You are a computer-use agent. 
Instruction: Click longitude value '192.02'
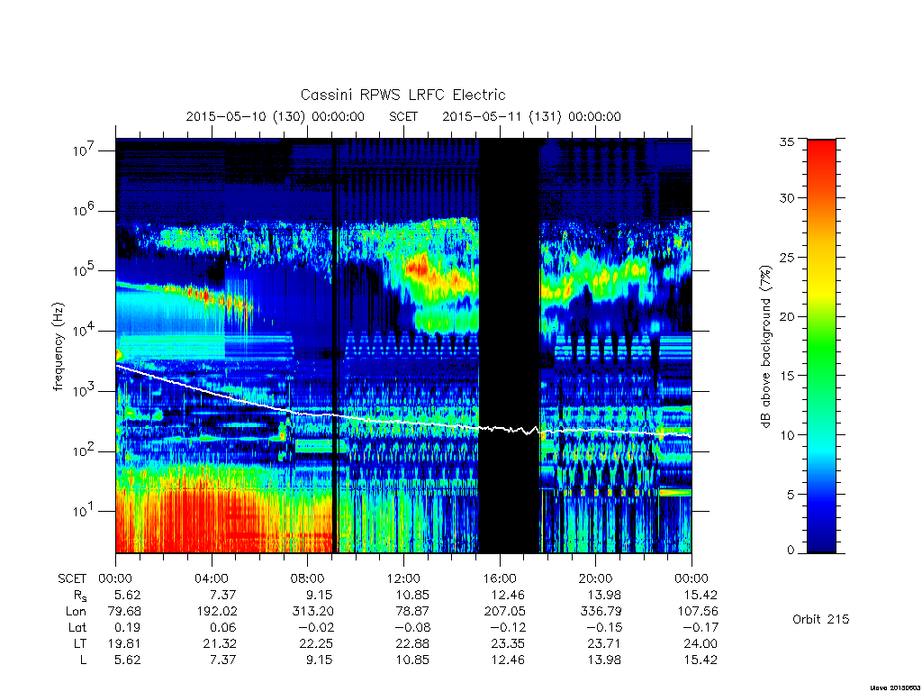[216, 612]
